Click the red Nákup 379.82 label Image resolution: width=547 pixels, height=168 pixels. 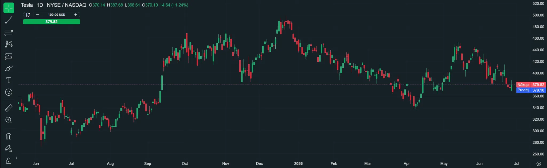point(531,85)
